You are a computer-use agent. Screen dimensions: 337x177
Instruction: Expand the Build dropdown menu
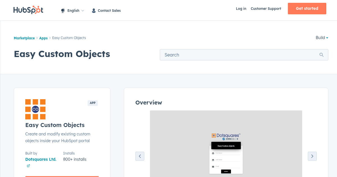[x=322, y=38]
